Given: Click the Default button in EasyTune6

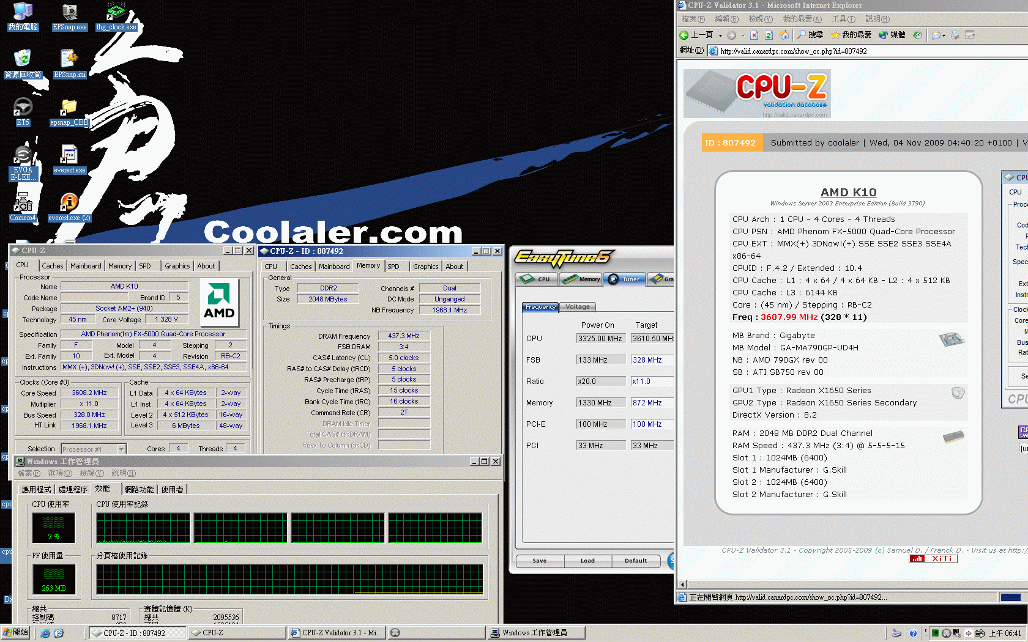Looking at the screenshot, I should 636,561.
